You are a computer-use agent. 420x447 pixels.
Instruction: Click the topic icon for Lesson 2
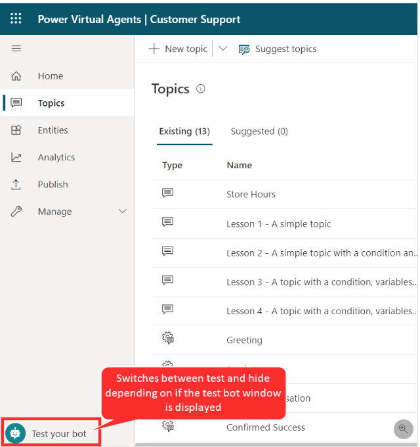[167, 251]
